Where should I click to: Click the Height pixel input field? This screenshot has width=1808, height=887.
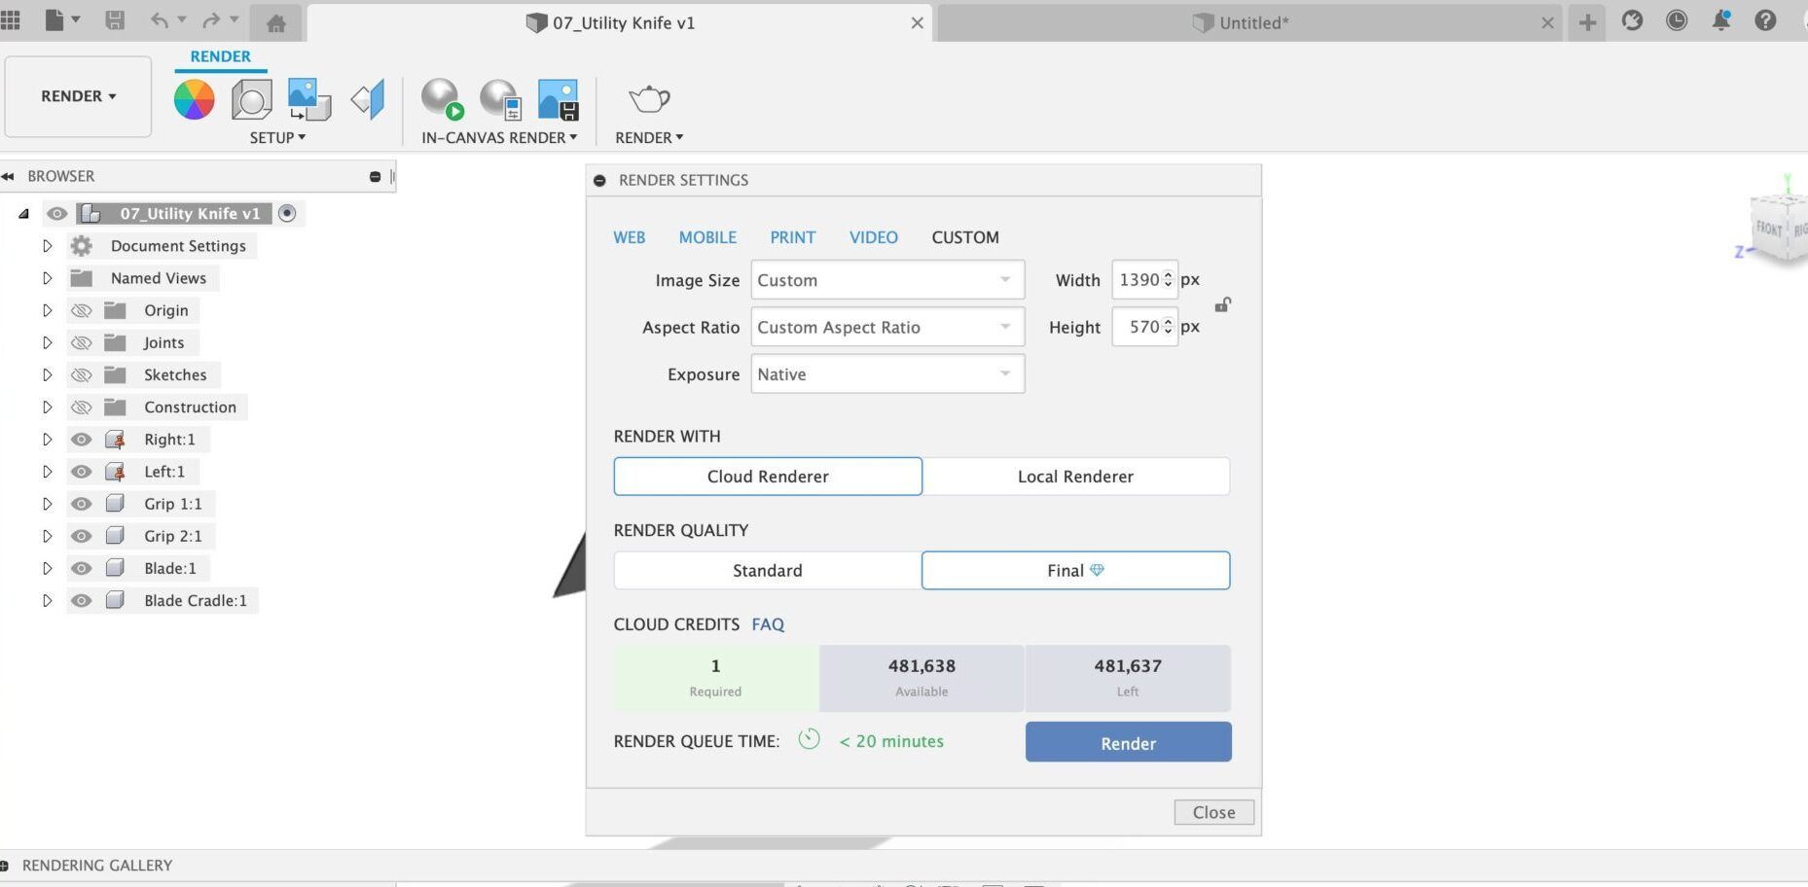(1145, 327)
